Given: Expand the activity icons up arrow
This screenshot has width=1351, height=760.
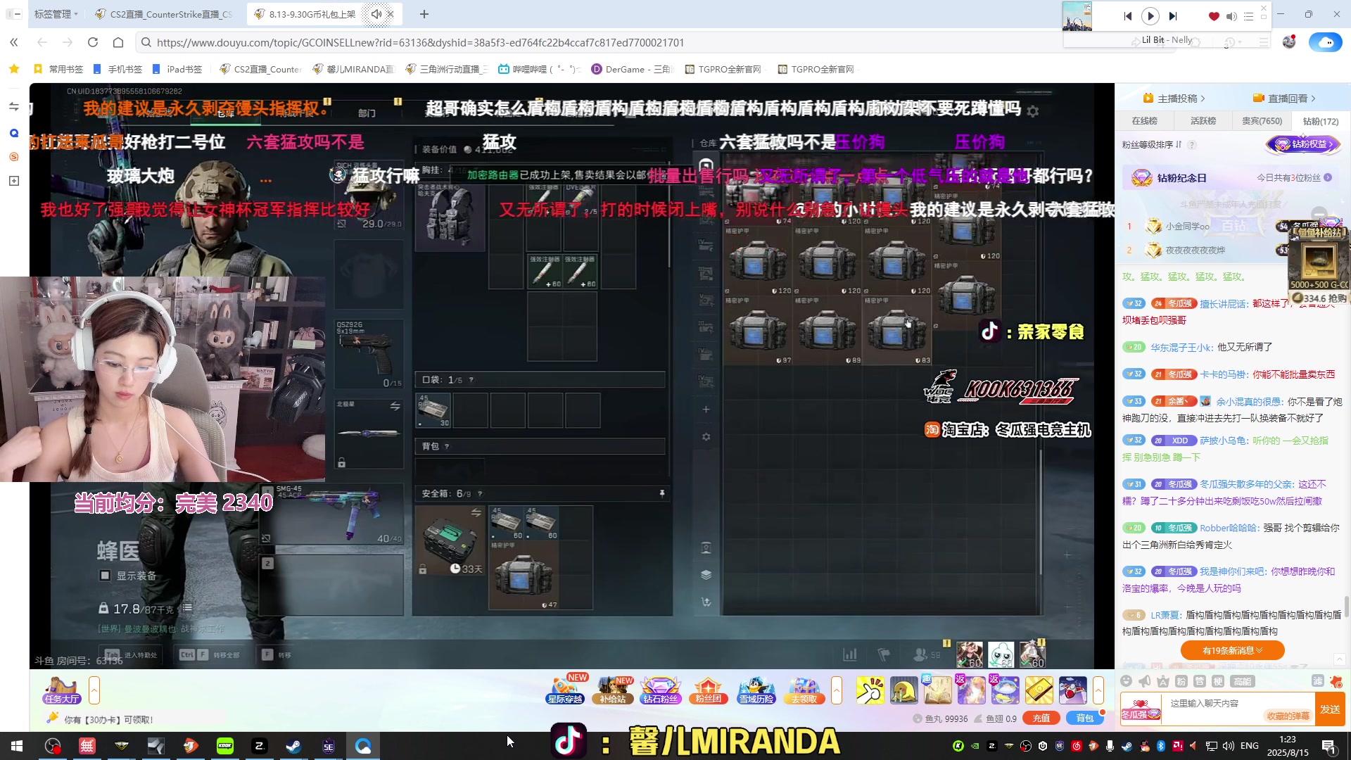Looking at the screenshot, I should (837, 690).
